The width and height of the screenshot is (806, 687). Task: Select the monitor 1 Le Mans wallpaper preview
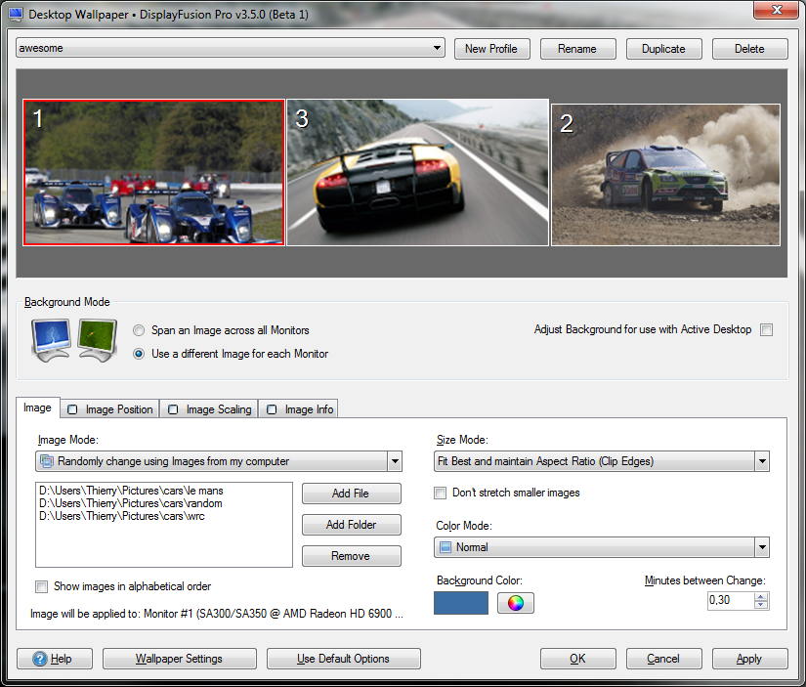pyautogui.click(x=153, y=172)
